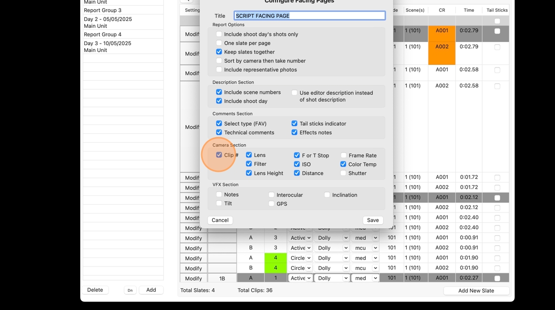The image size is (555, 310).
Task: Open med dropdown for camera A take 3
Action: click(x=365, y=238)
